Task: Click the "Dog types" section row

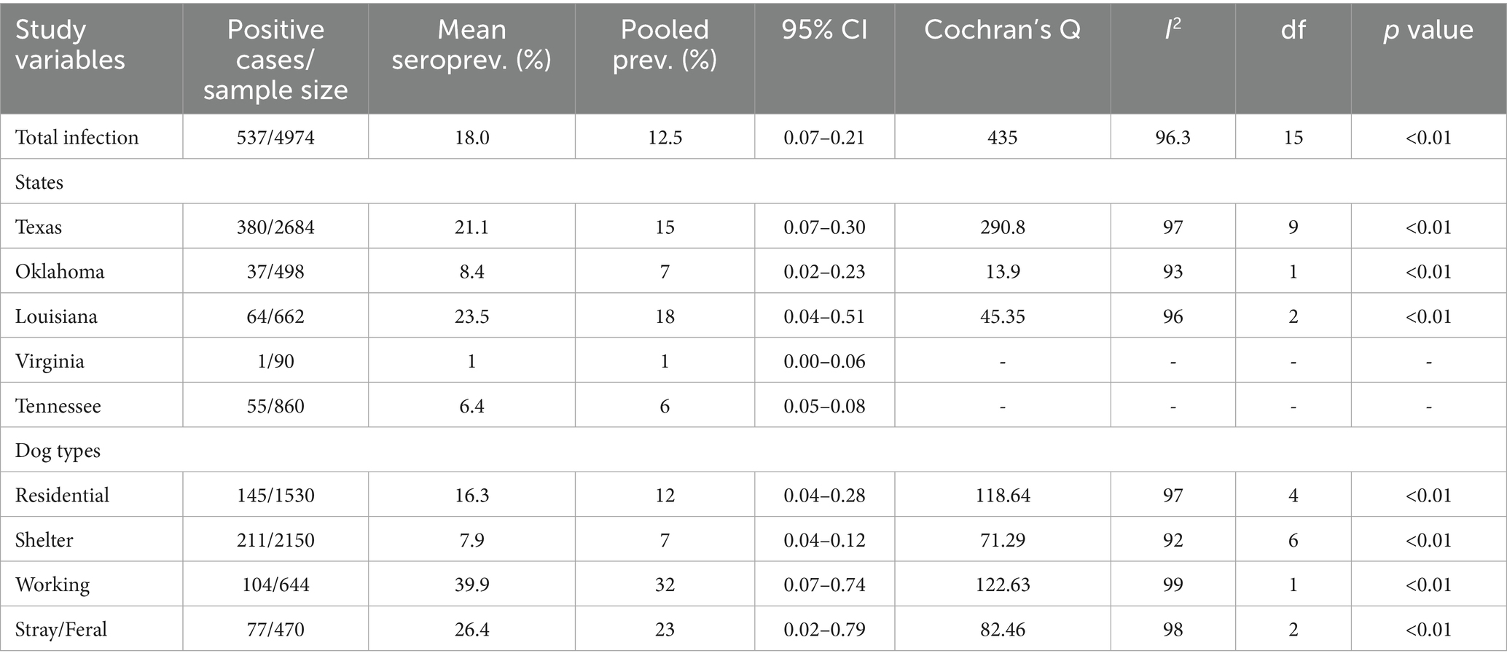Action: coord(58,450)
